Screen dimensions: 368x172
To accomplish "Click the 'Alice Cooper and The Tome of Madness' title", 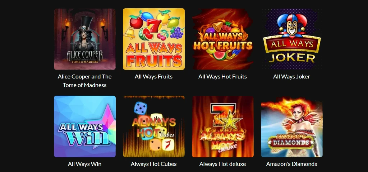I will coord(85,81).
